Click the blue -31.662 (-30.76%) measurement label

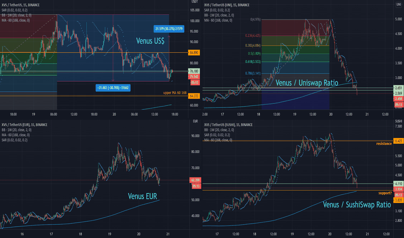[113, 88]
